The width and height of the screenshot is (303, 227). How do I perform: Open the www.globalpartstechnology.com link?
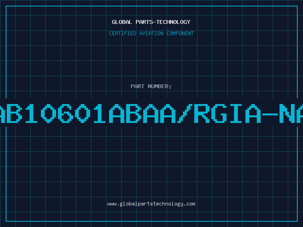point(151,204)
